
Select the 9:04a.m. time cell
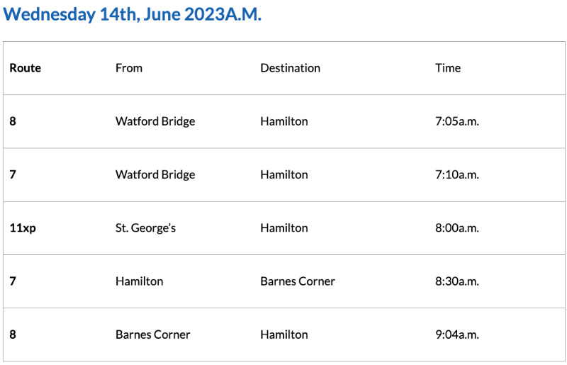(457, 335)
